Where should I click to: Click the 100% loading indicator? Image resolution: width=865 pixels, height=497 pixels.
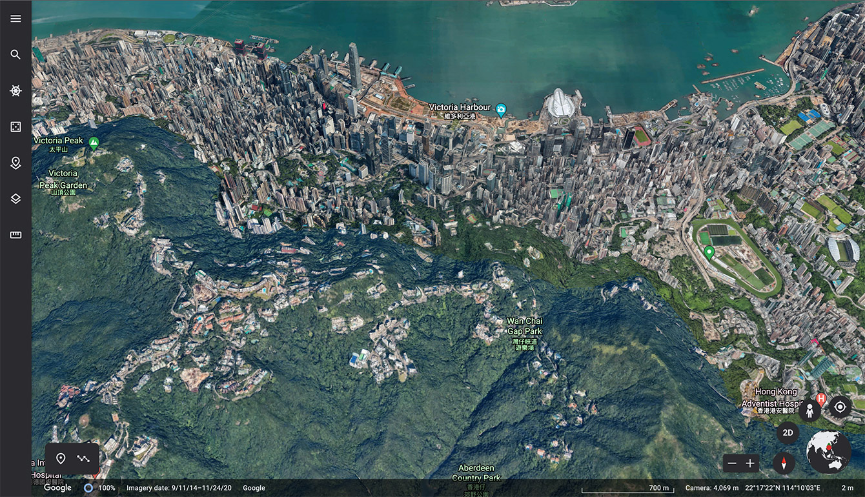(x=99, y=488)
